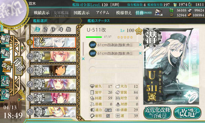
Task: Open 任務 (クエスト) quest menu
Action: click(144, 13)
